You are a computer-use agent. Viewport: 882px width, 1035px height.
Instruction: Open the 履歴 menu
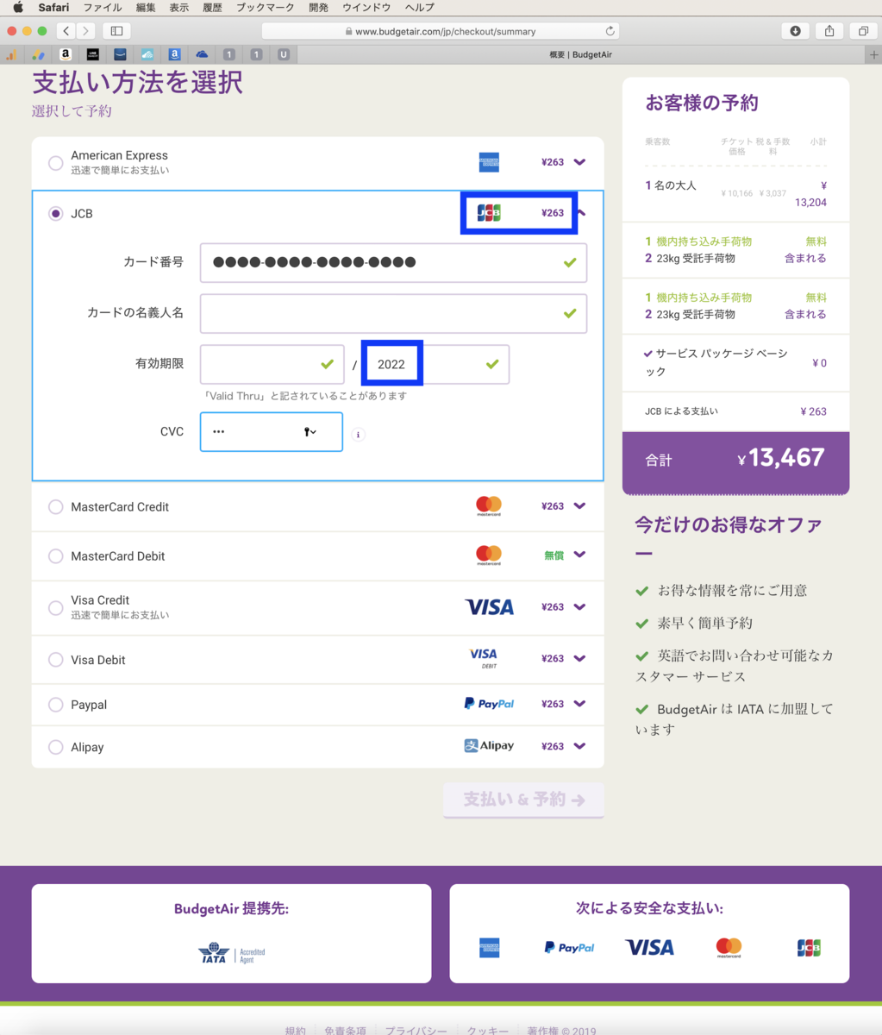(x=213, y=8)
